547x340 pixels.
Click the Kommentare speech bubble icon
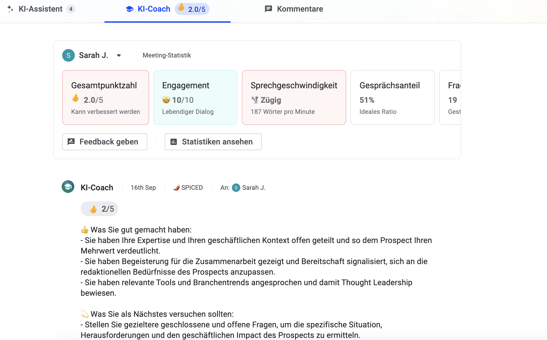[268, 9]
